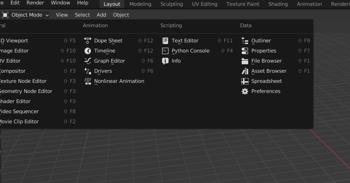Viewport: 350px width, 183px height.
Task: Select the Dope Sheet editor icon
Action: coord(87,40)
